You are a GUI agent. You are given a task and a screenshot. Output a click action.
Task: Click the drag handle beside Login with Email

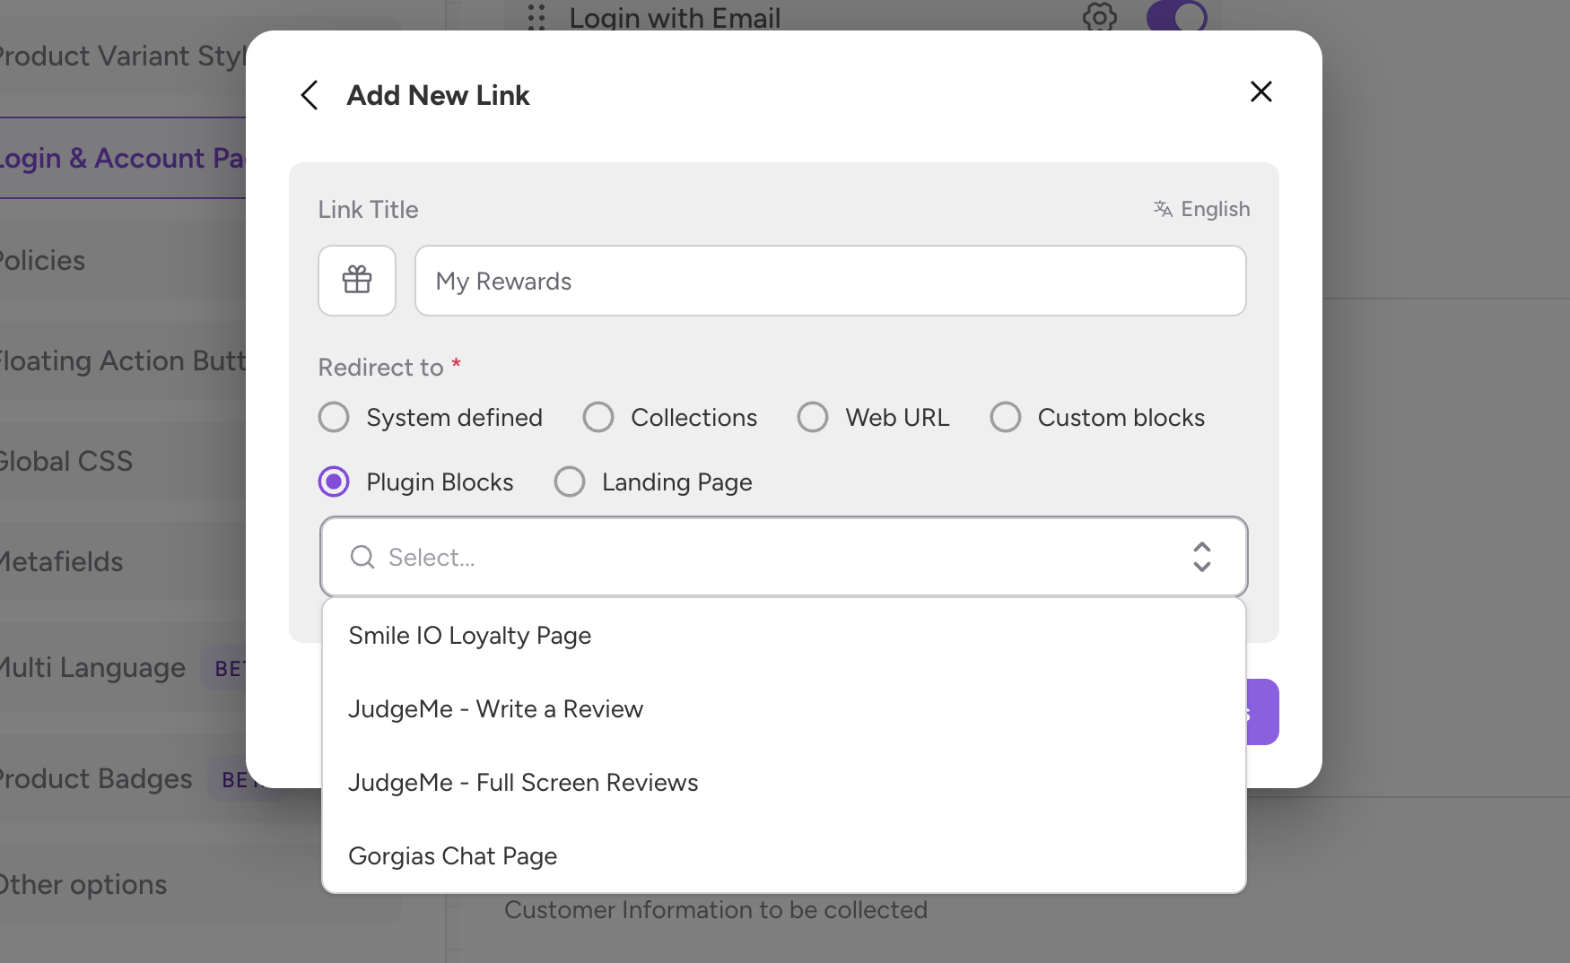[536, 17]
